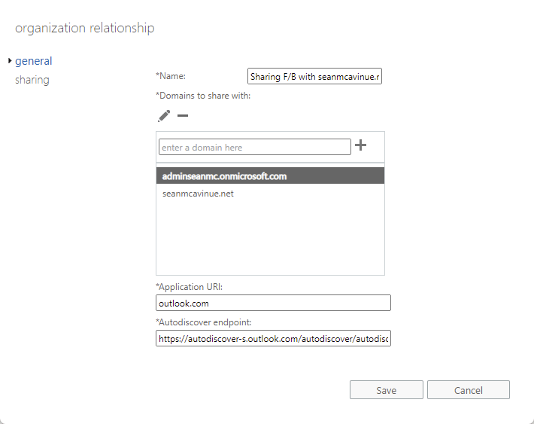Click the '*Name:' label

171,76
